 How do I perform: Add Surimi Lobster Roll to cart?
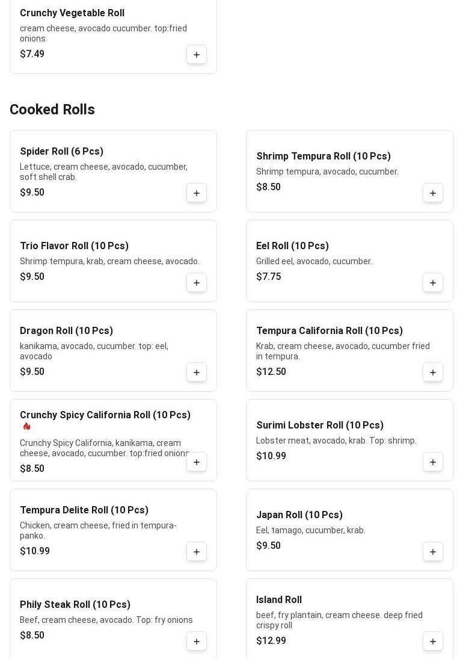click(x=433, y=462)
